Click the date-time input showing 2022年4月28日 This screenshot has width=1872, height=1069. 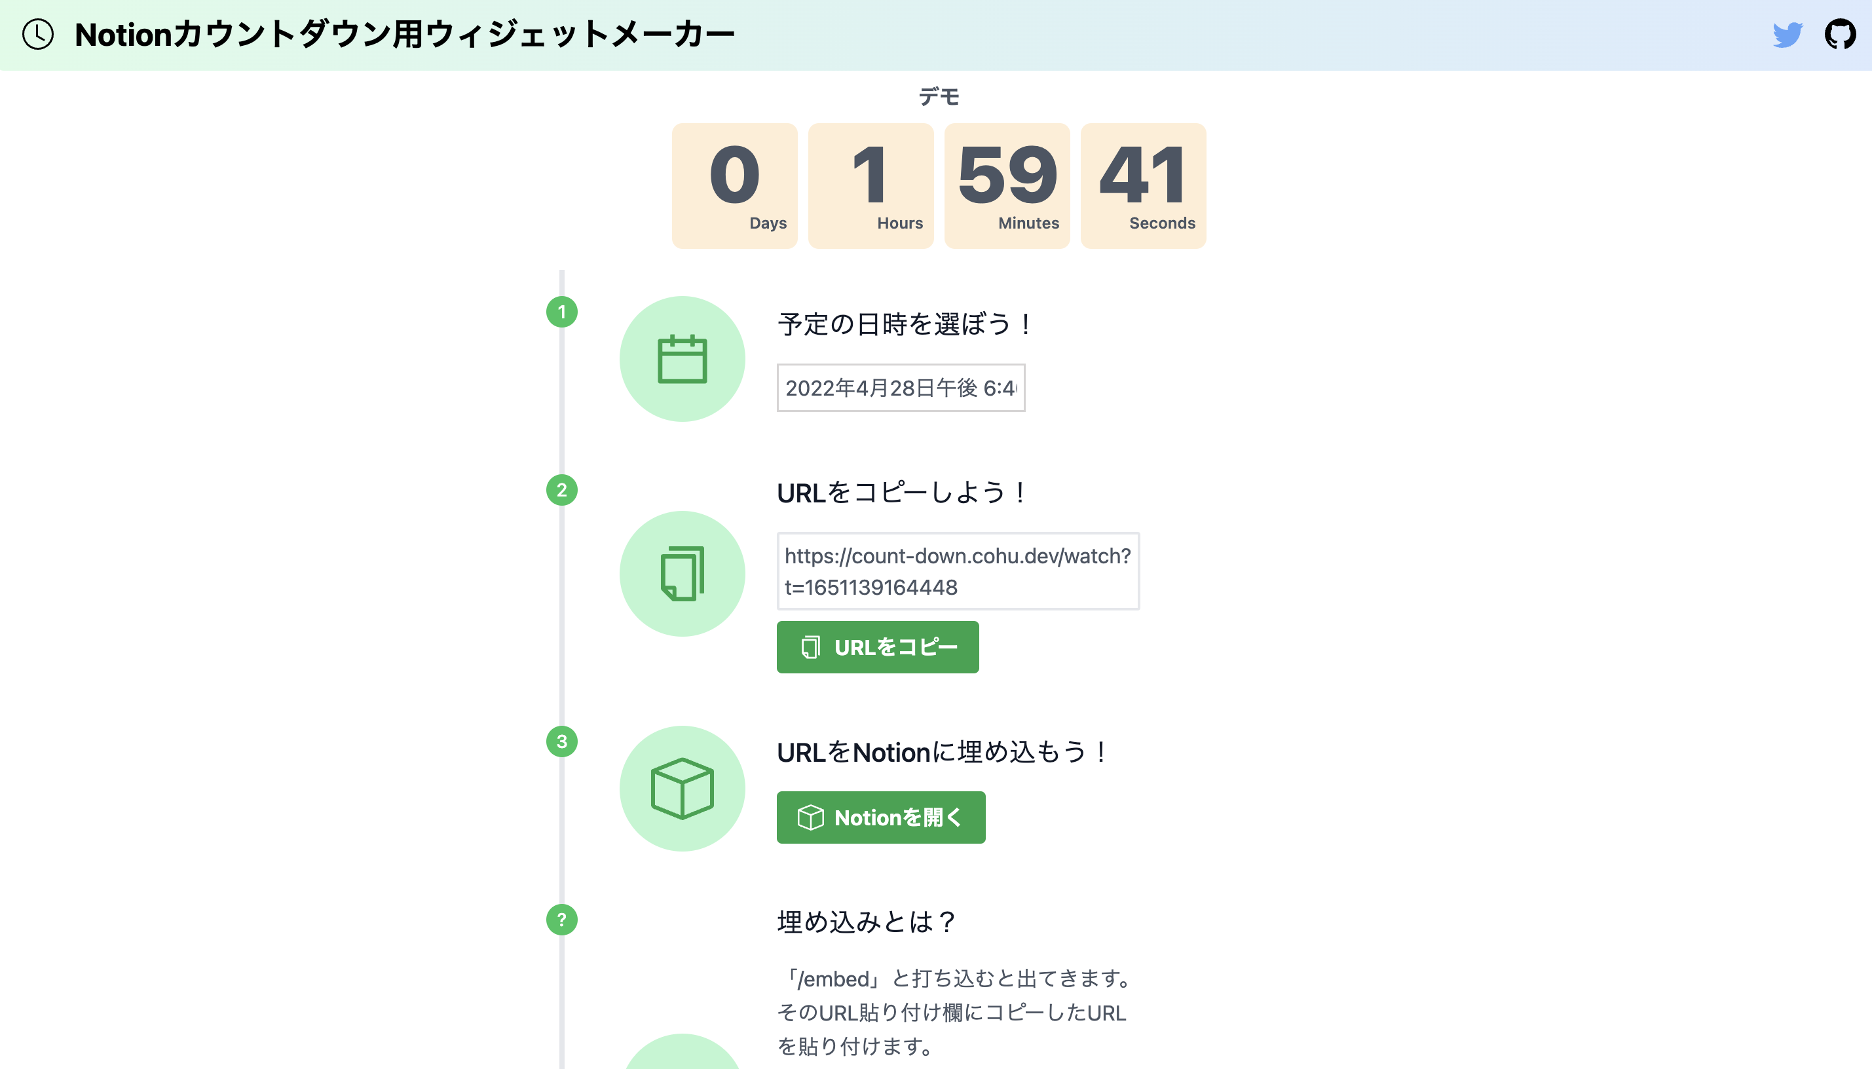[x=901, y=388]
